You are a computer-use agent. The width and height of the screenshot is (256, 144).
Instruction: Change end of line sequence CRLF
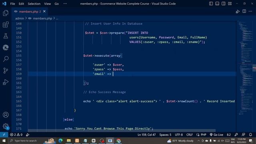[x=189, y=135]
